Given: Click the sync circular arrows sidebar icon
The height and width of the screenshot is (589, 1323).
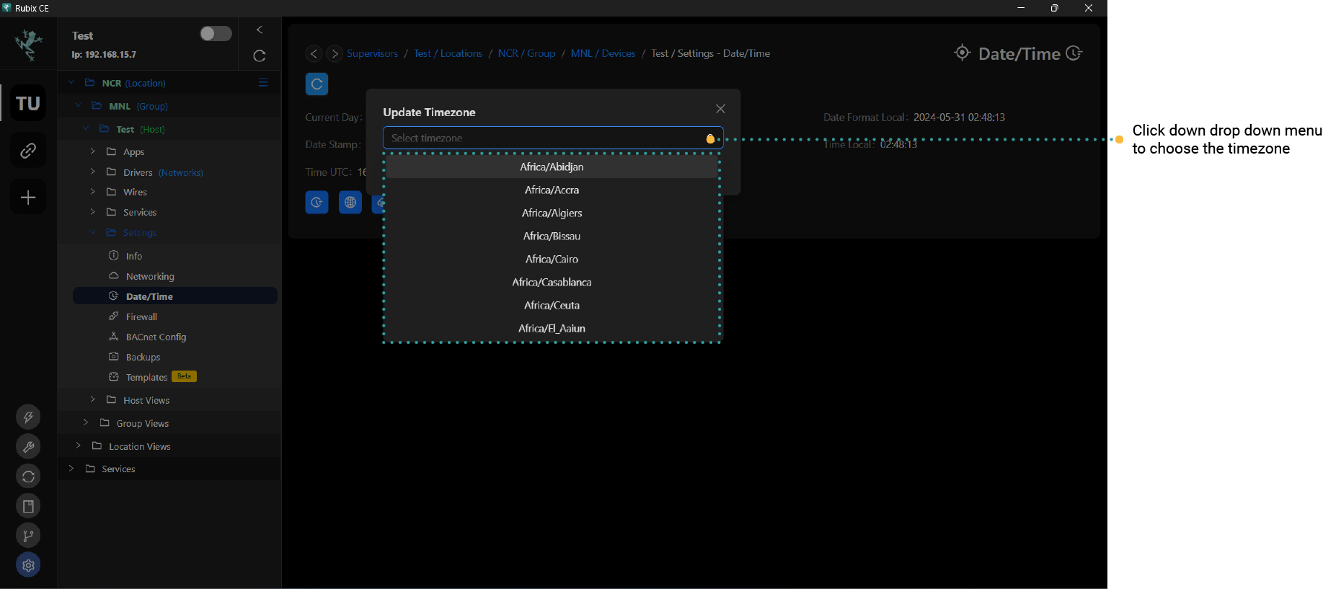Looking at the screenshot, I should coord(28,477).
